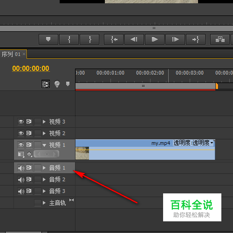233x233 pixels.
Task: Toggle sync lock on 视频 2
Action: coord(29,133)
